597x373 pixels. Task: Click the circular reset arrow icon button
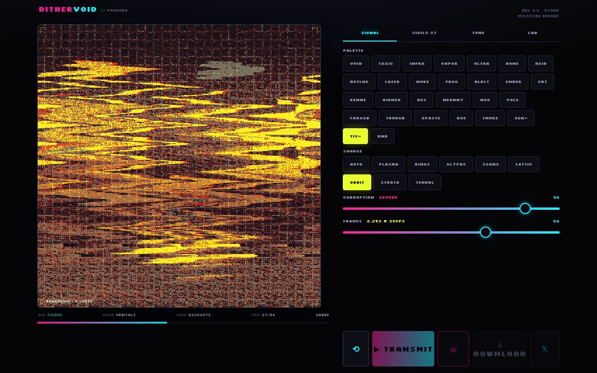click(356, 349)
